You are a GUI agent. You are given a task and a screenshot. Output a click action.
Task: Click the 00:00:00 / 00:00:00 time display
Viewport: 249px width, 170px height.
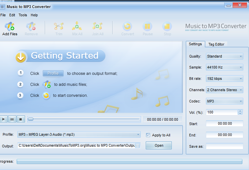pos(162,119)
